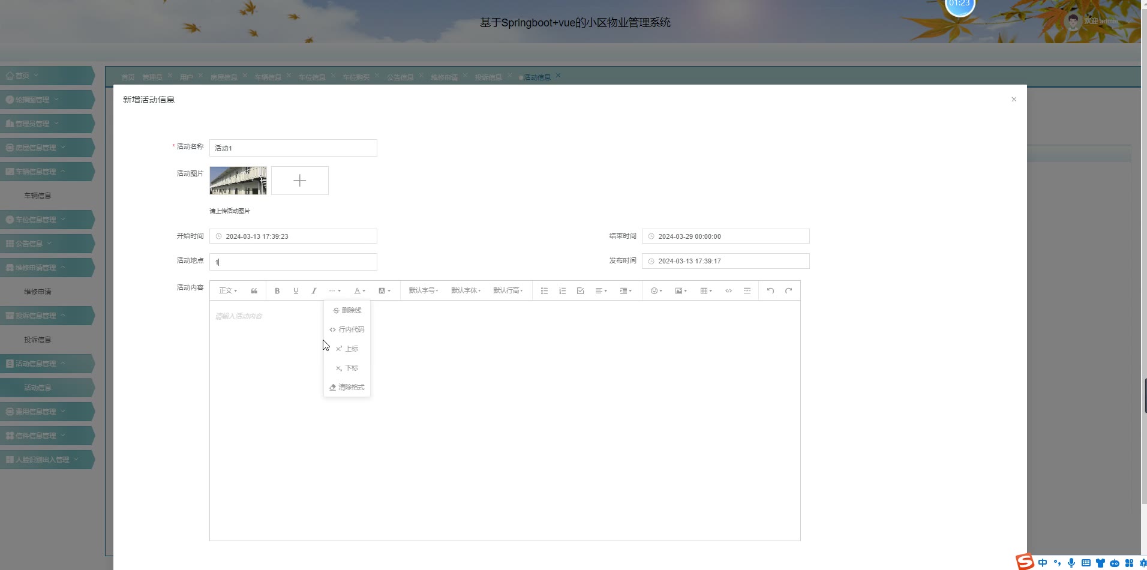The width and height of the screenshot is (1147, 570).
Task: Open the 开始时间 date picker
Action: 293,236
